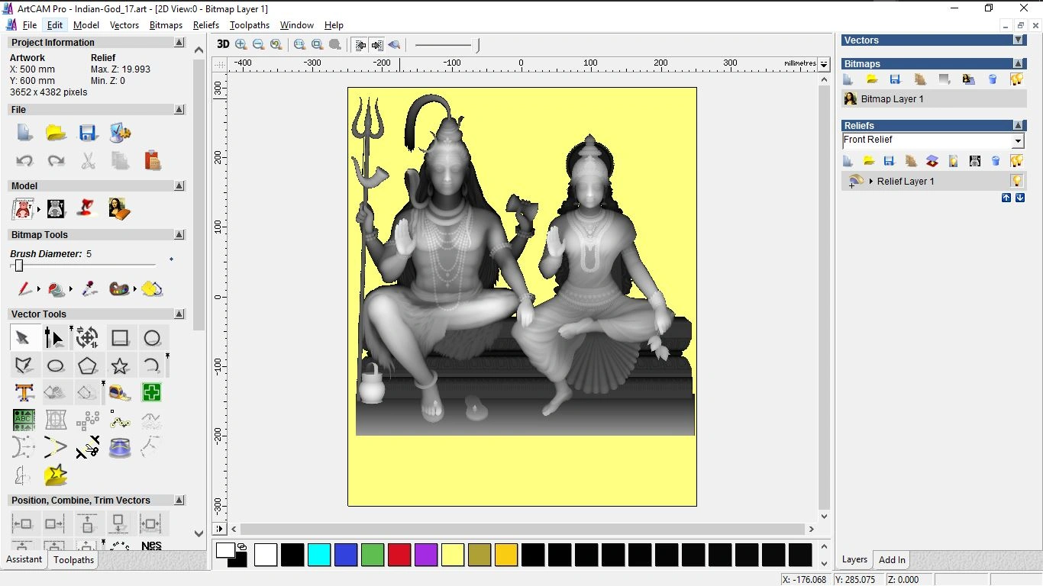
Task: Select the yellow color swatch in the palette
Action: 453,555
